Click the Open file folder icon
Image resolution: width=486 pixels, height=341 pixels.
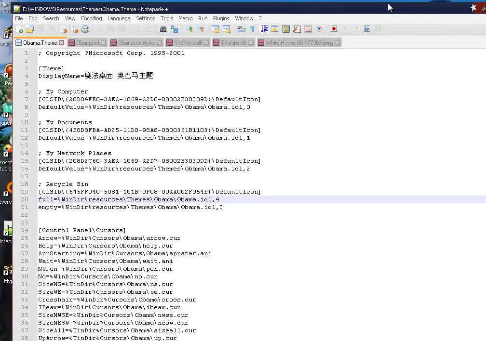(x=30, y=29)
